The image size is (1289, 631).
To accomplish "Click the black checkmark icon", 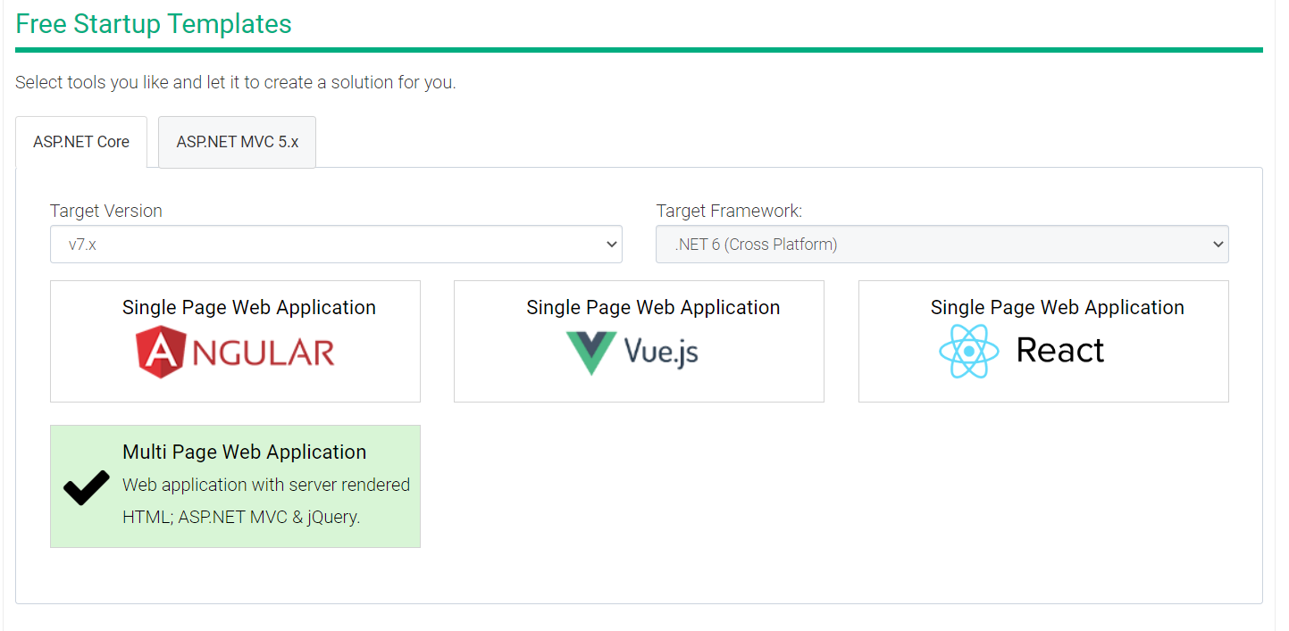I will 87,487.
